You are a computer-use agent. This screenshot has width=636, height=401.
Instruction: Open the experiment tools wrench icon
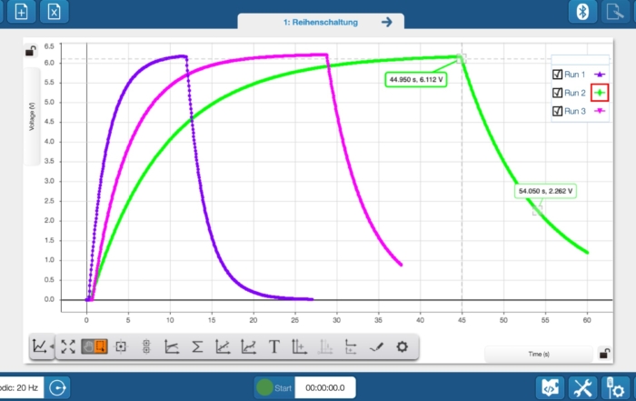tap(581, 387)
